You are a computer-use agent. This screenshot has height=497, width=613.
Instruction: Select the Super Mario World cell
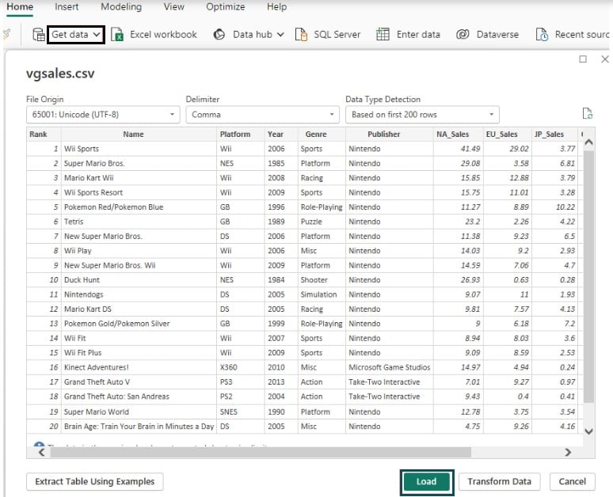tap(139, 412)
